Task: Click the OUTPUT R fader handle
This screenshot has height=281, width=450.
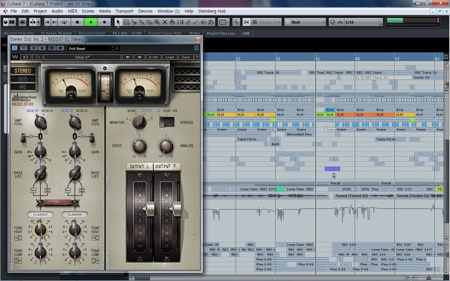Action: click(176, 209)
